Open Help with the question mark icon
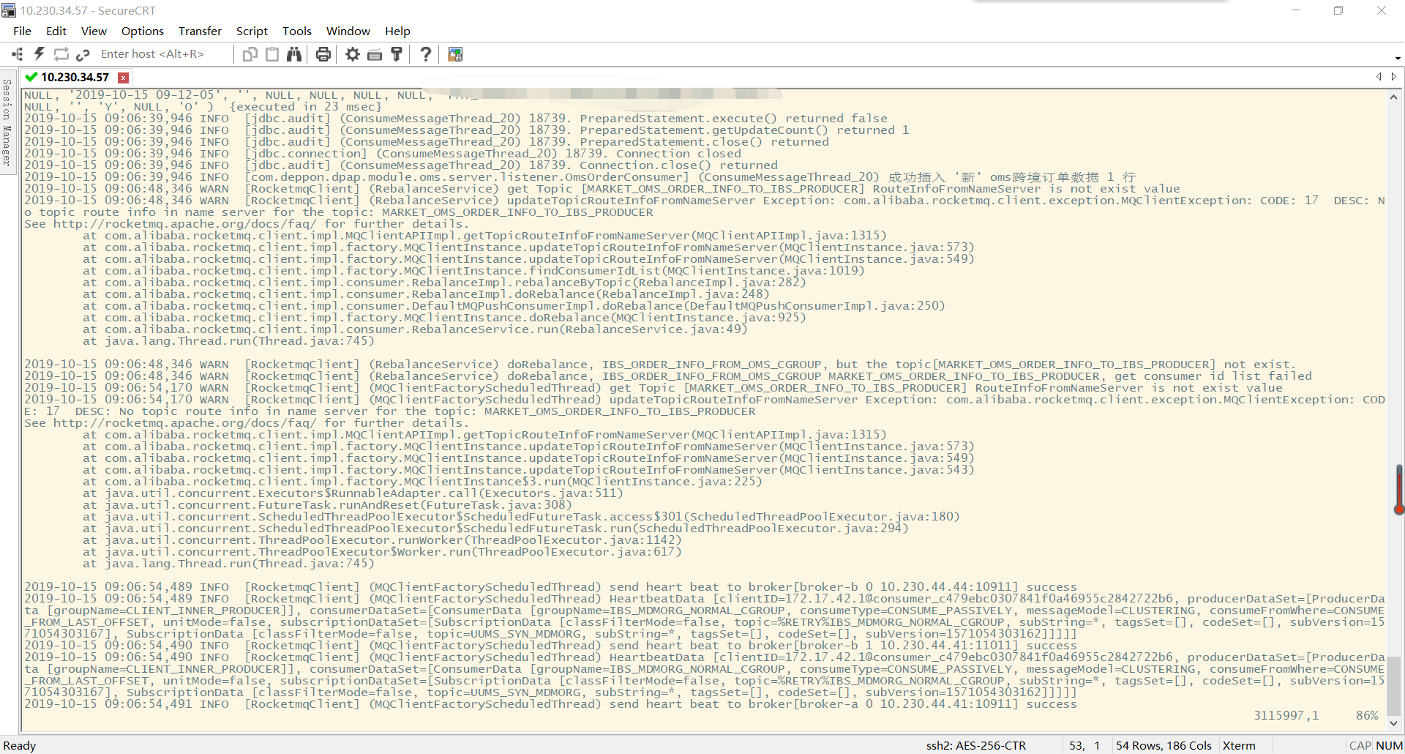 (426, 54)
